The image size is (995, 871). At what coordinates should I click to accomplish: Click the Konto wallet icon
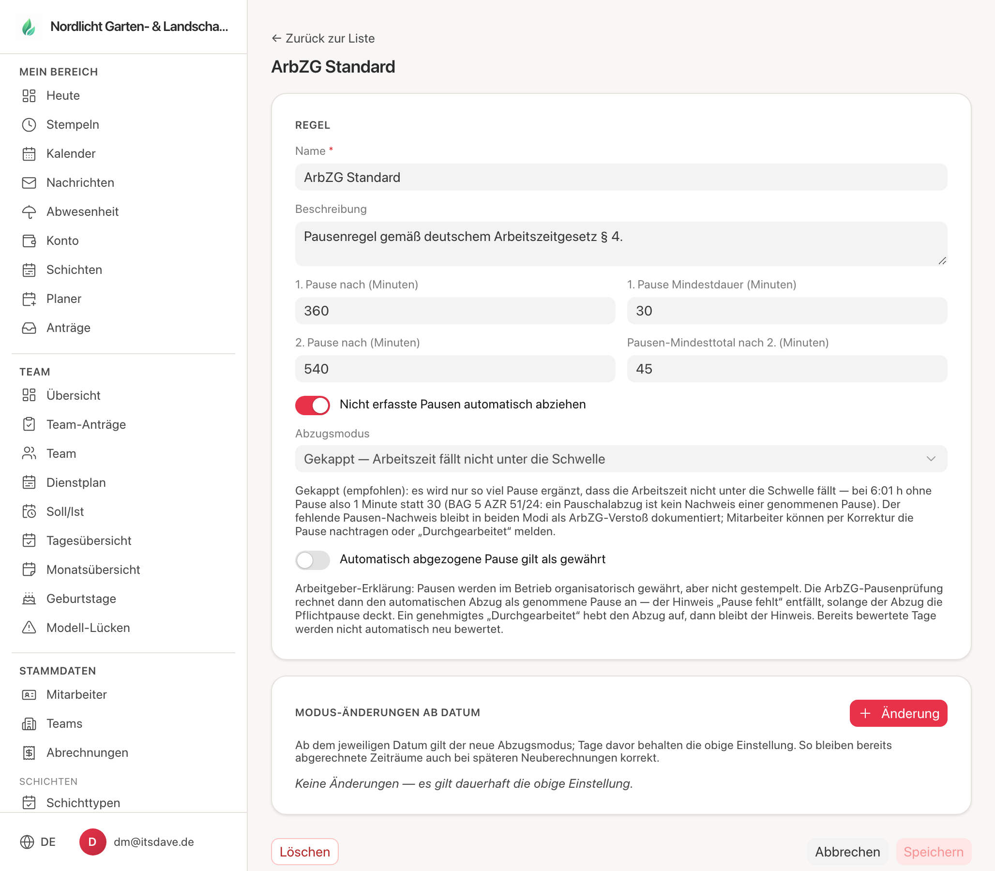(29, 241)
